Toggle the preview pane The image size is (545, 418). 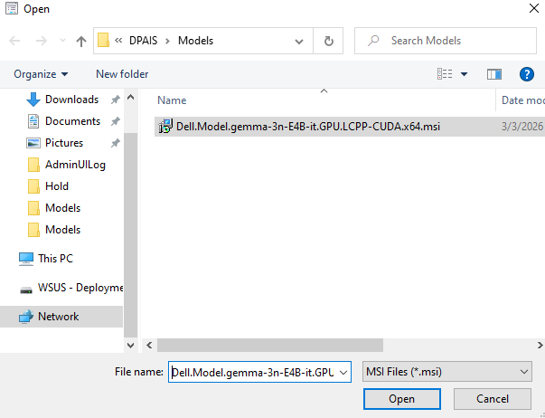493,74
